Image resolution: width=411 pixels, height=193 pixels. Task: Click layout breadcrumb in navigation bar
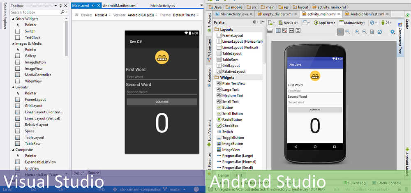300,7
